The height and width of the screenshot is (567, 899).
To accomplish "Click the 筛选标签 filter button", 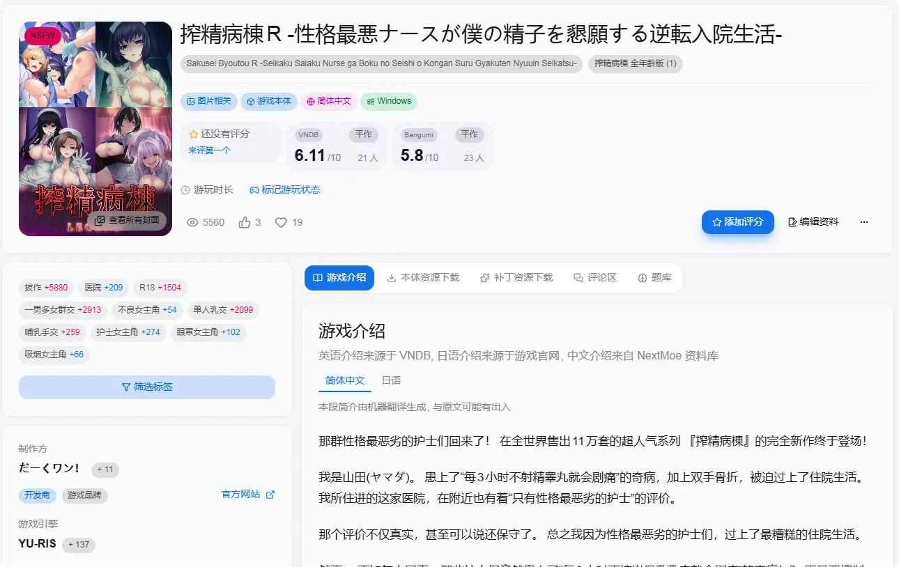I will (147, 387).
